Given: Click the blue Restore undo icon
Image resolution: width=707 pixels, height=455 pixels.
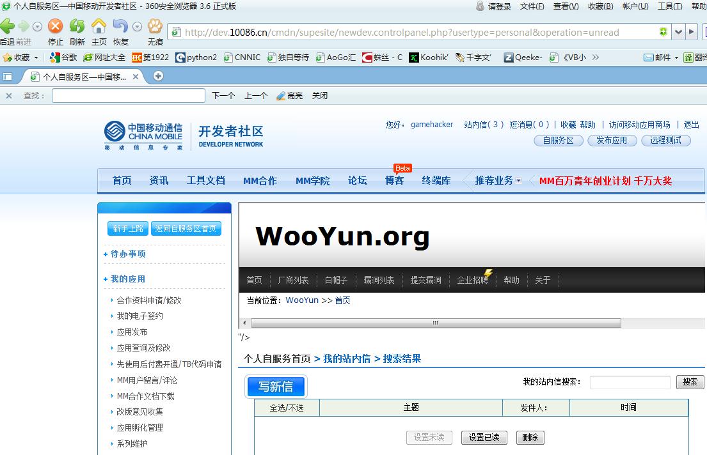Looking at the screenshot, I should pos(120,26).
